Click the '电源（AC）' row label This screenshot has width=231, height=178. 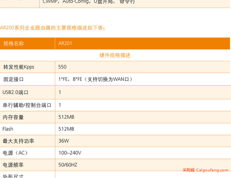point(15,153)
